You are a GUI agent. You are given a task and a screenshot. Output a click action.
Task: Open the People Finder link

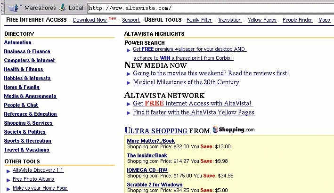pos(297,20)
